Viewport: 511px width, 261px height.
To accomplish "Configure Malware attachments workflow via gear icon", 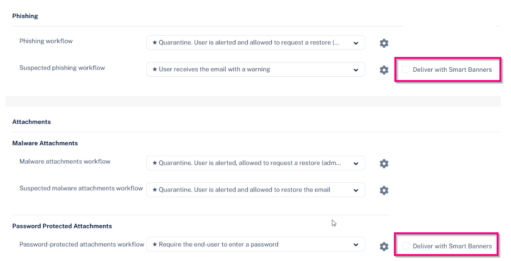I will point(384,163).
